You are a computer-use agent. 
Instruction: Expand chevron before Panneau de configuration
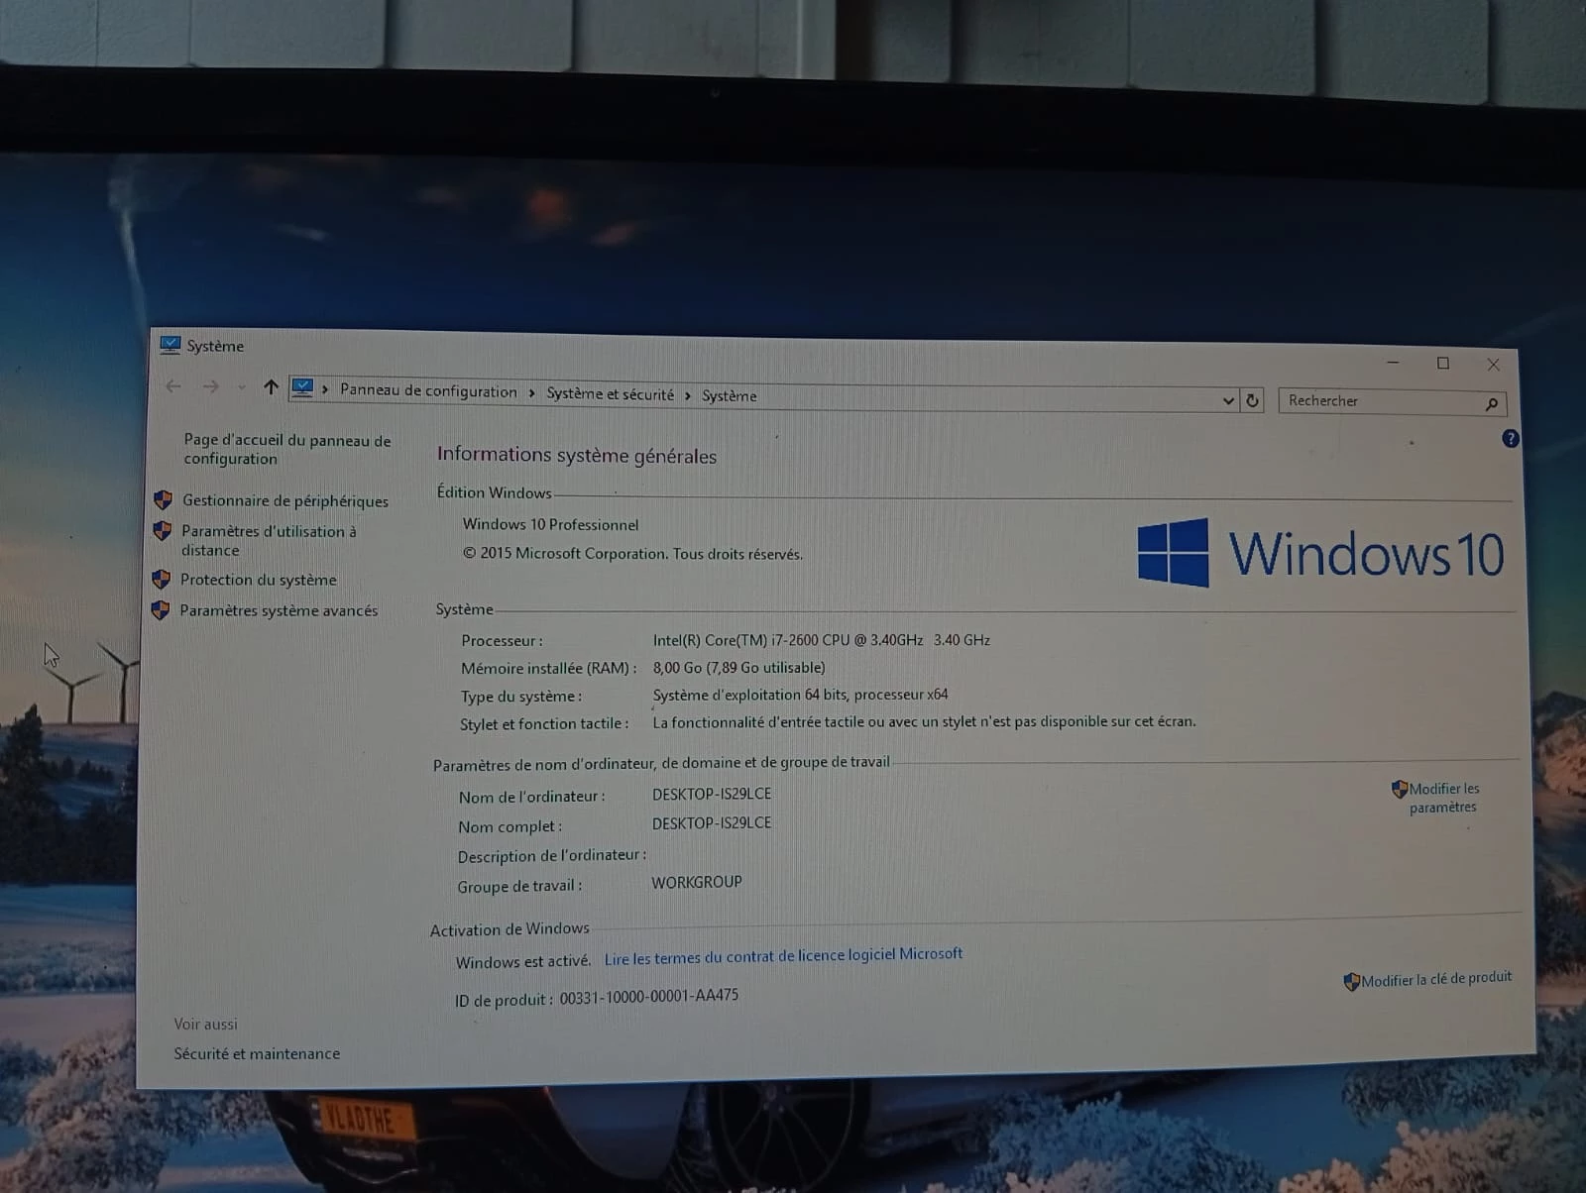tap(325, 388)
